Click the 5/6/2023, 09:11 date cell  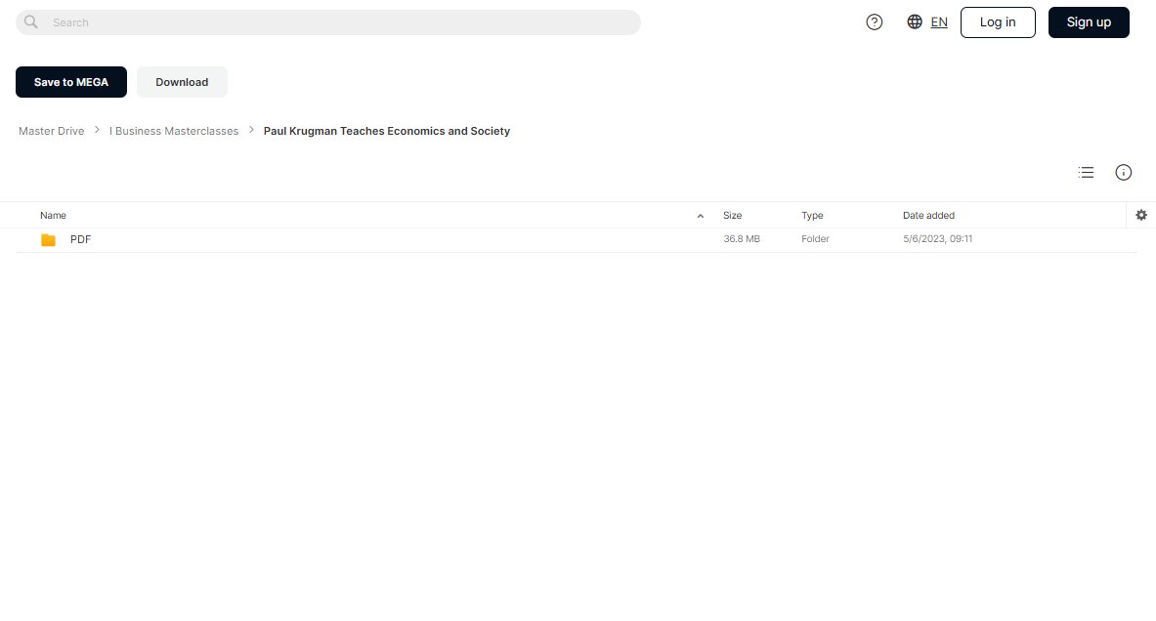click(x=938, y=238)
